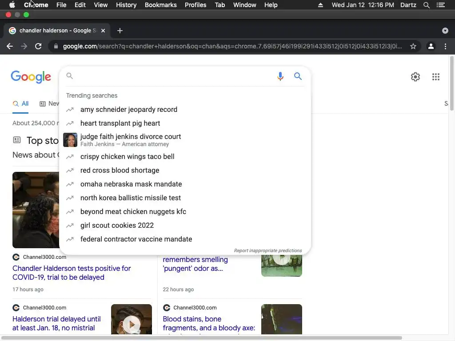Choose 'girl scout cookies 2022' suggestion
The image size is (455, 341).
[185, 225]
